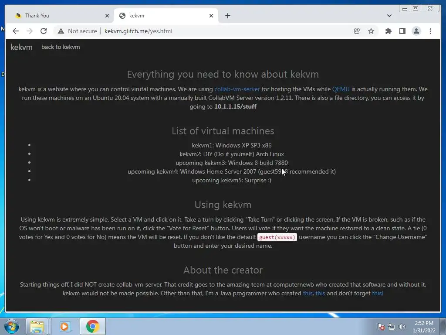Open Chrome's three-dot menu

tap(430, 31)
